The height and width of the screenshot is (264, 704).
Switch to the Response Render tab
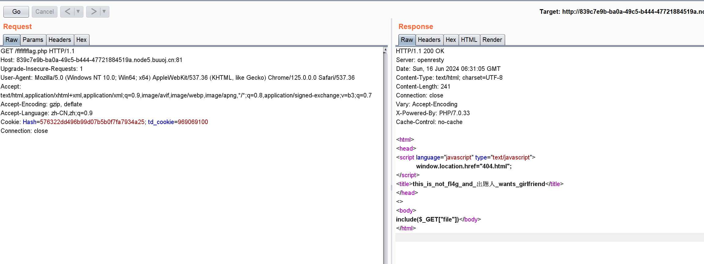[492, 40]
